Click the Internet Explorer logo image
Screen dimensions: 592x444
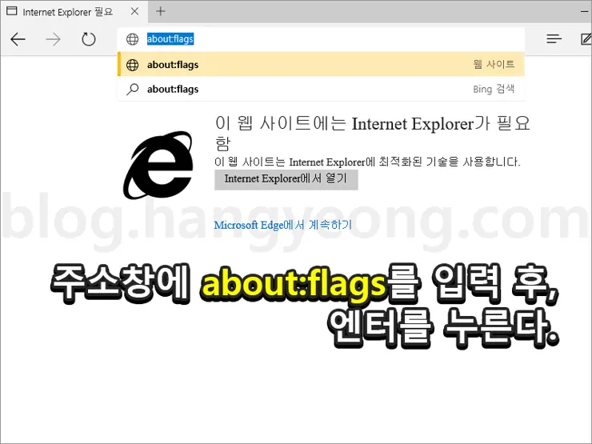pos(158,165)
